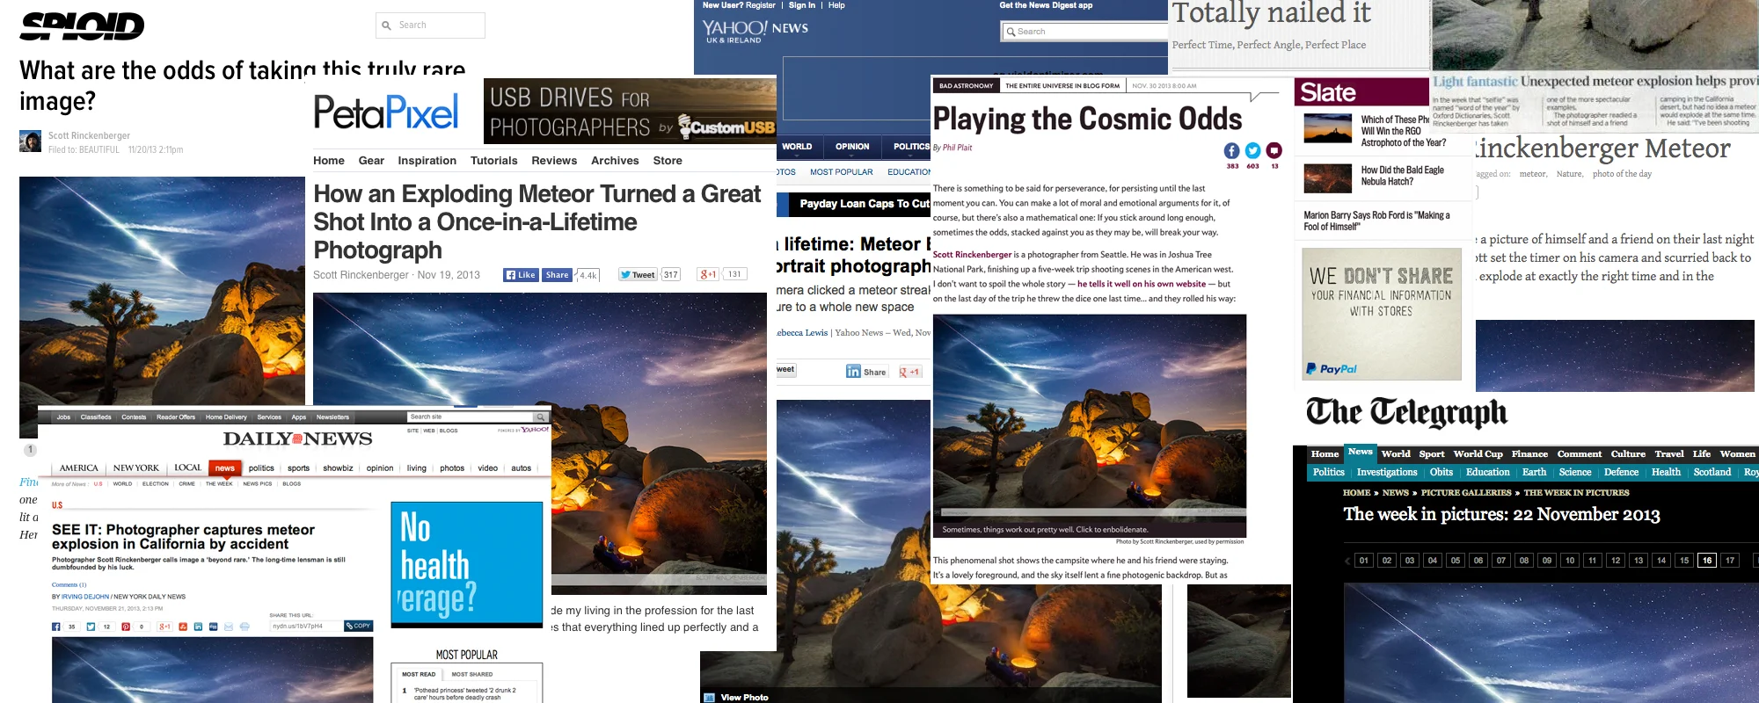Click author link Phil Plait
This screenshot has height=703, width=1759.
[x=957, y=148]
